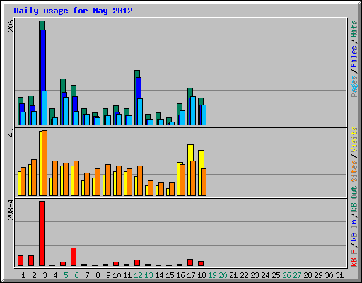Click the 'Visits' legend label

coord(354,140)
